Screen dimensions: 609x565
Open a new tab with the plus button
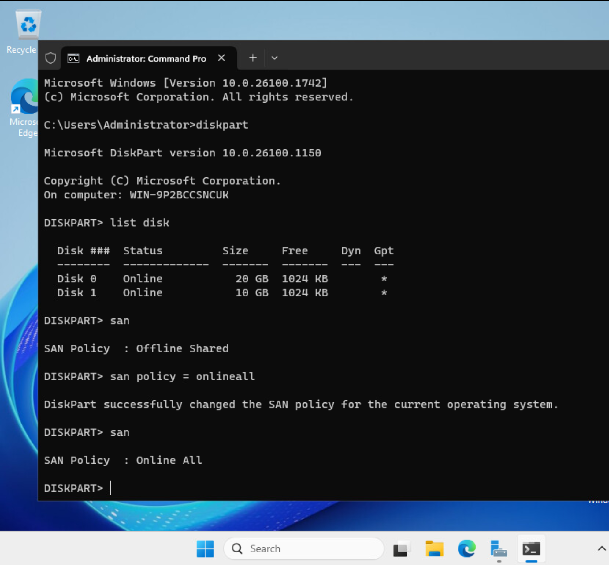[x=253, y=58]
